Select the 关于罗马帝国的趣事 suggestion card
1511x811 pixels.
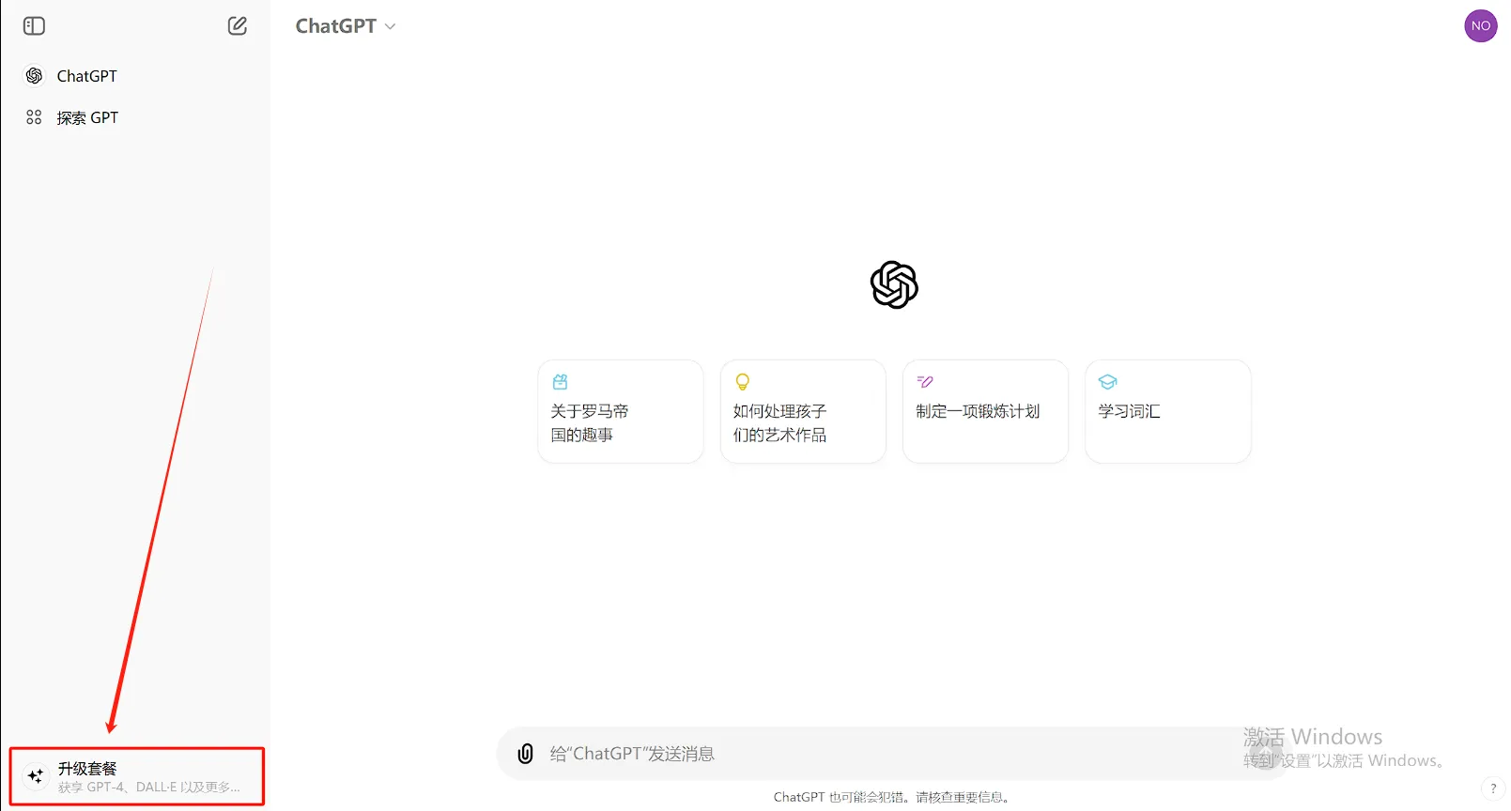[621, 411]
